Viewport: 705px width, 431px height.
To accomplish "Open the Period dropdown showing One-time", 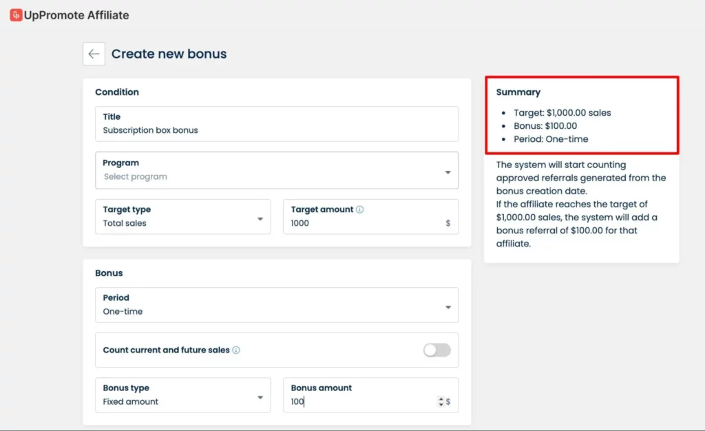I will (276, 305).
